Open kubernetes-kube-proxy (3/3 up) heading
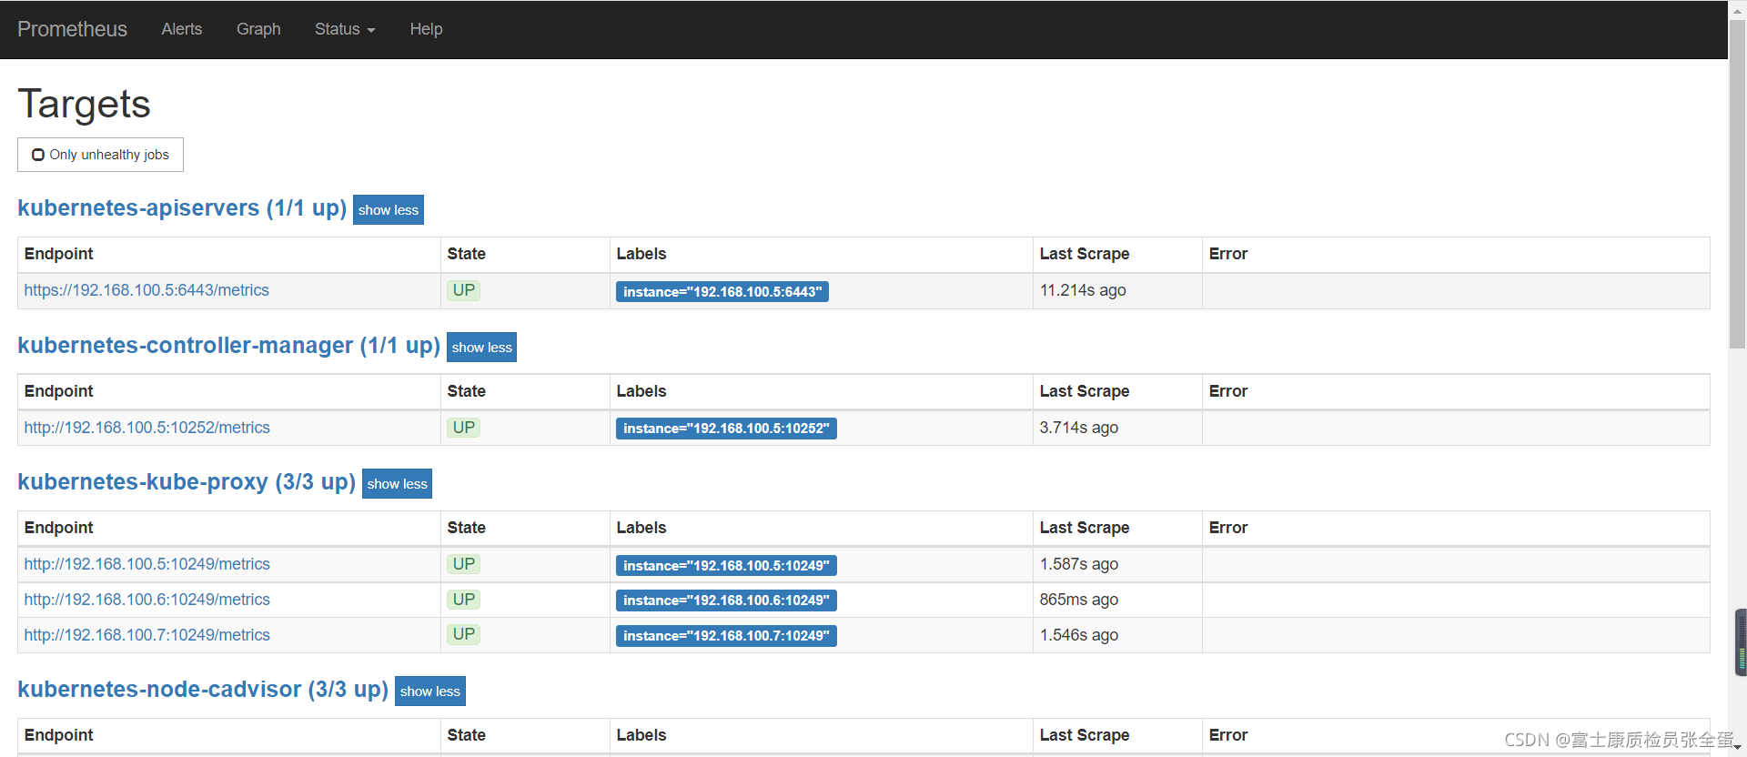The width and height of the screenshot is (1747, 757). [187, 482]
